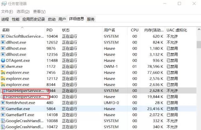Viewport: 201px width, 130px height.
Task: Click the Task Manager app icon in title bar
Action: (x=4, y=4)
